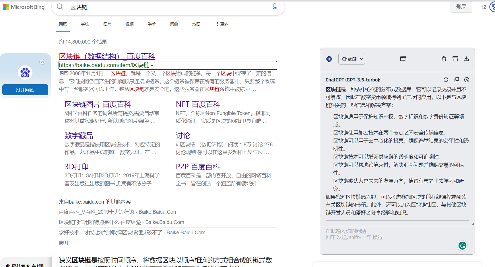The image size is (495, 267).
Task: Open the 讨论 link
Action: (x=183, y=135)
